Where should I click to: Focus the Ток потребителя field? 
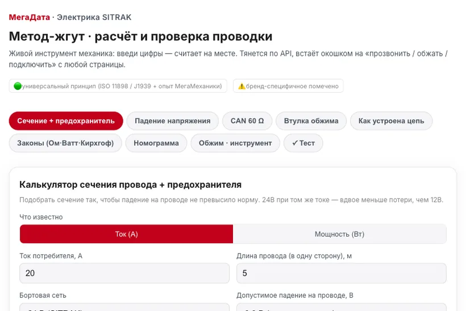(x=124, y=273)
